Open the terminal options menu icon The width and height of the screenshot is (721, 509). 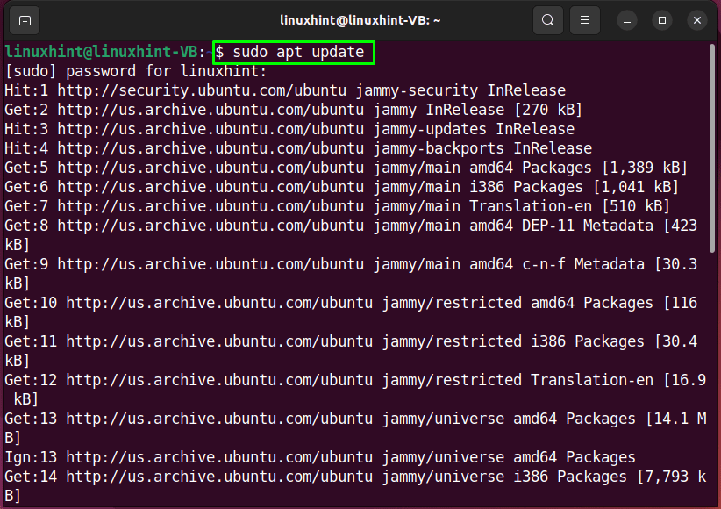584,19
